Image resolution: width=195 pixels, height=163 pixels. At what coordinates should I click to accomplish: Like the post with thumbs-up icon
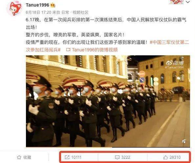[x=165, y=157]
